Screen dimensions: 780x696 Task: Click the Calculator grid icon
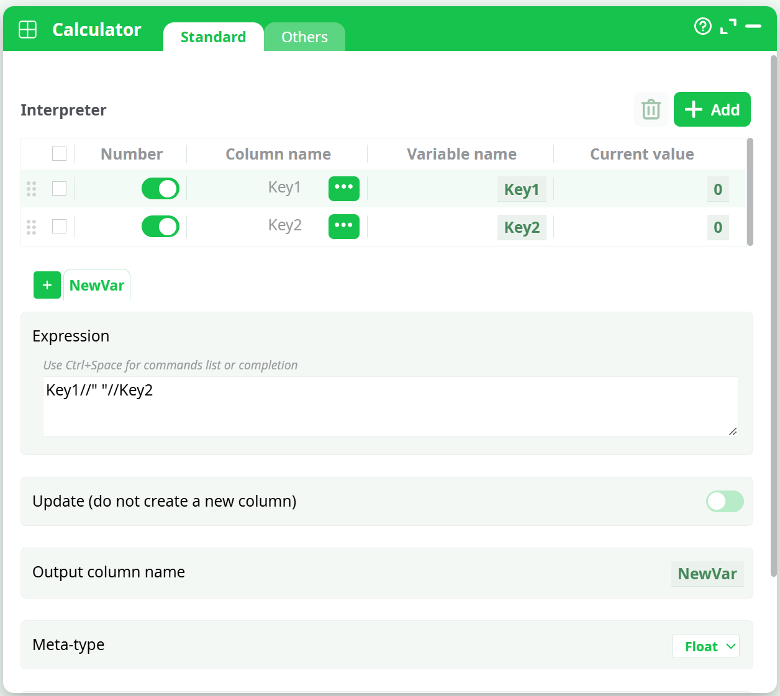point(28,29)
